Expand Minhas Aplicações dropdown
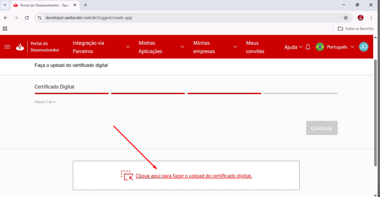Screen dimensions: 380x197 click(182, 47)
